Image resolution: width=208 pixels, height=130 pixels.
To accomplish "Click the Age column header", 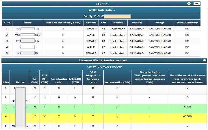I will (x=103, y=23).
